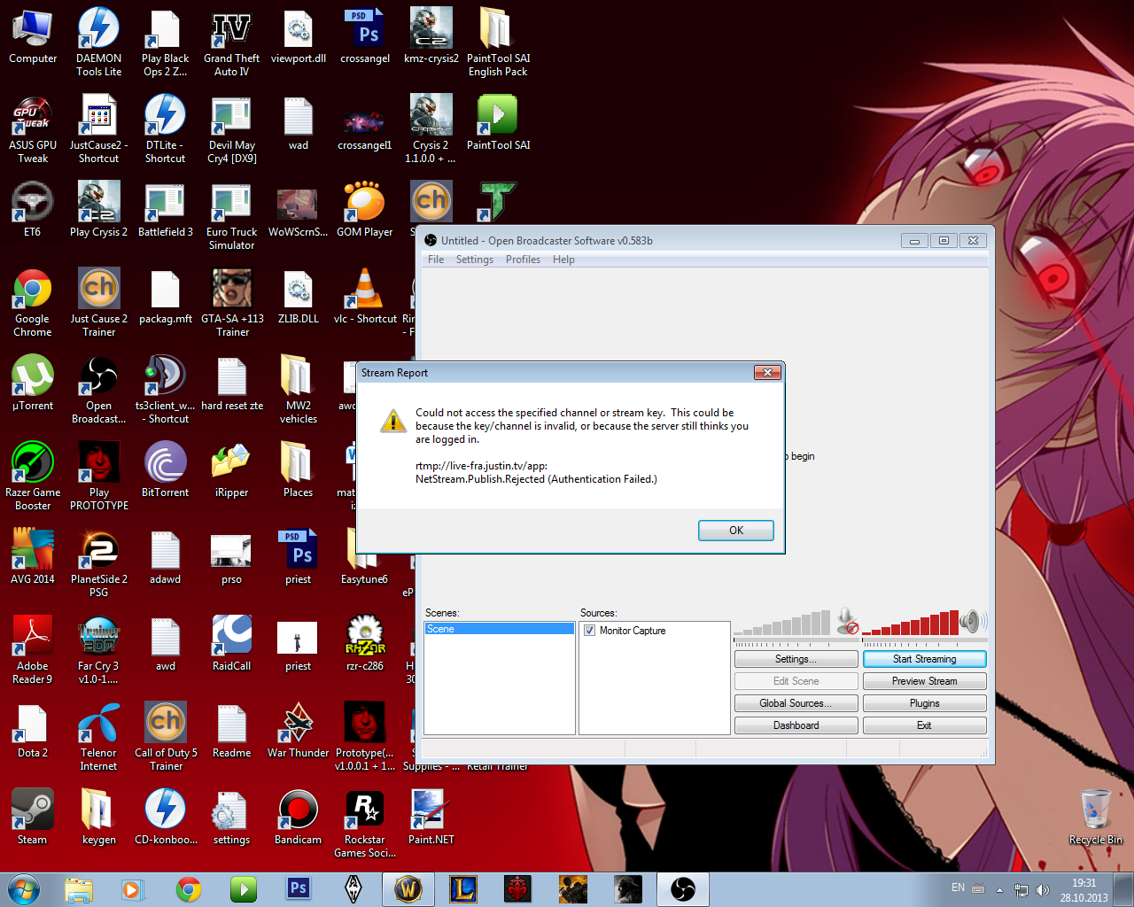Open the Profiles menu in OBS

pyautogui.click(x=523, y=260)
